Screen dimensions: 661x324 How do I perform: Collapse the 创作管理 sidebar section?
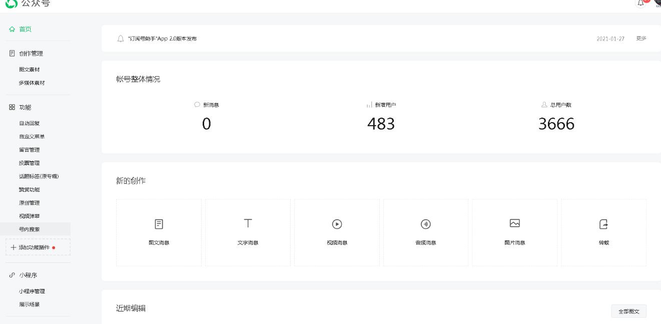(x=31, y=54)
